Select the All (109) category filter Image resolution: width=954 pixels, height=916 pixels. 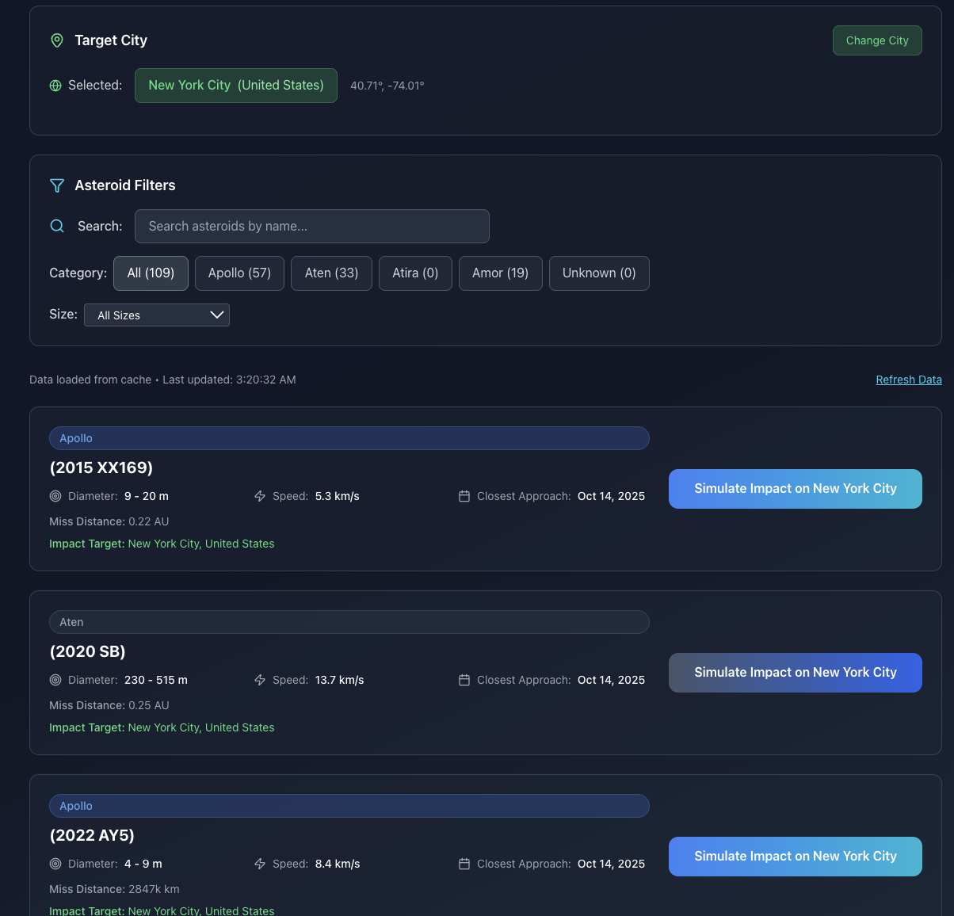click(x=151, y=273)
